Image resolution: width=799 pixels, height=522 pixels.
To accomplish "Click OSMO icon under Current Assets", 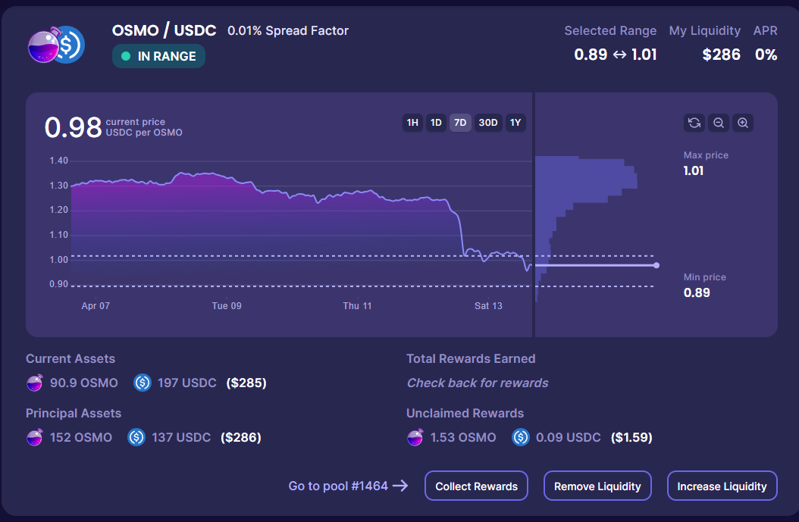I will click(35, 383).
